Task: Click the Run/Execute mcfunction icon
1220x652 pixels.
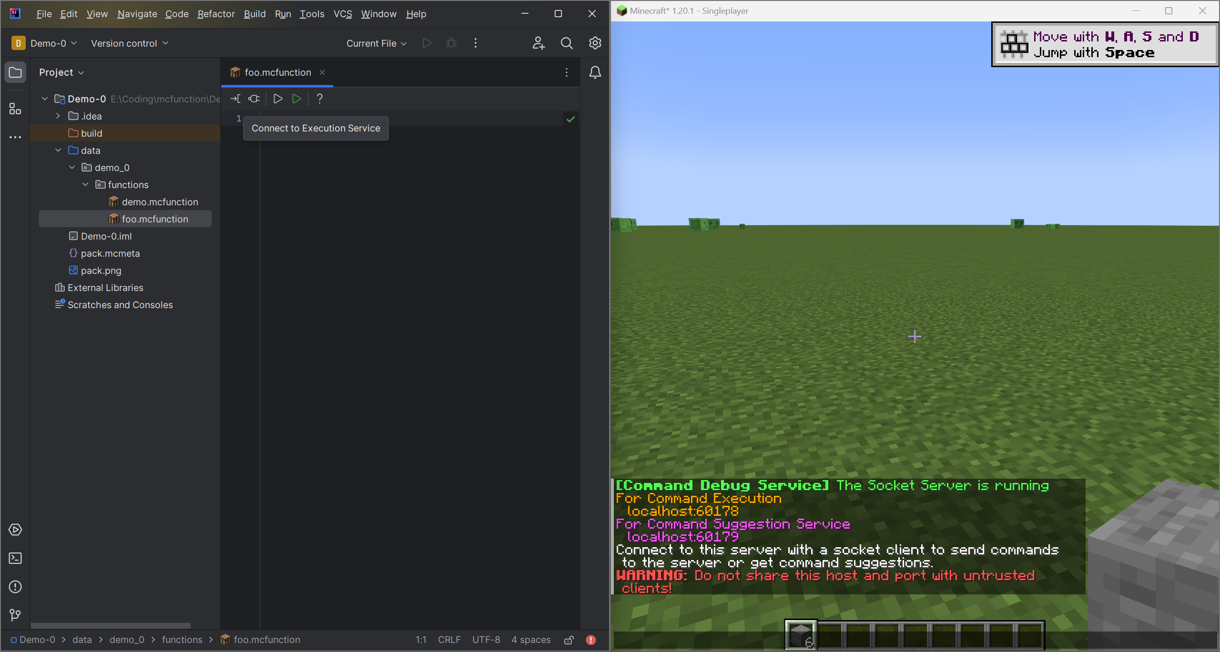Action: coord(296,98)
